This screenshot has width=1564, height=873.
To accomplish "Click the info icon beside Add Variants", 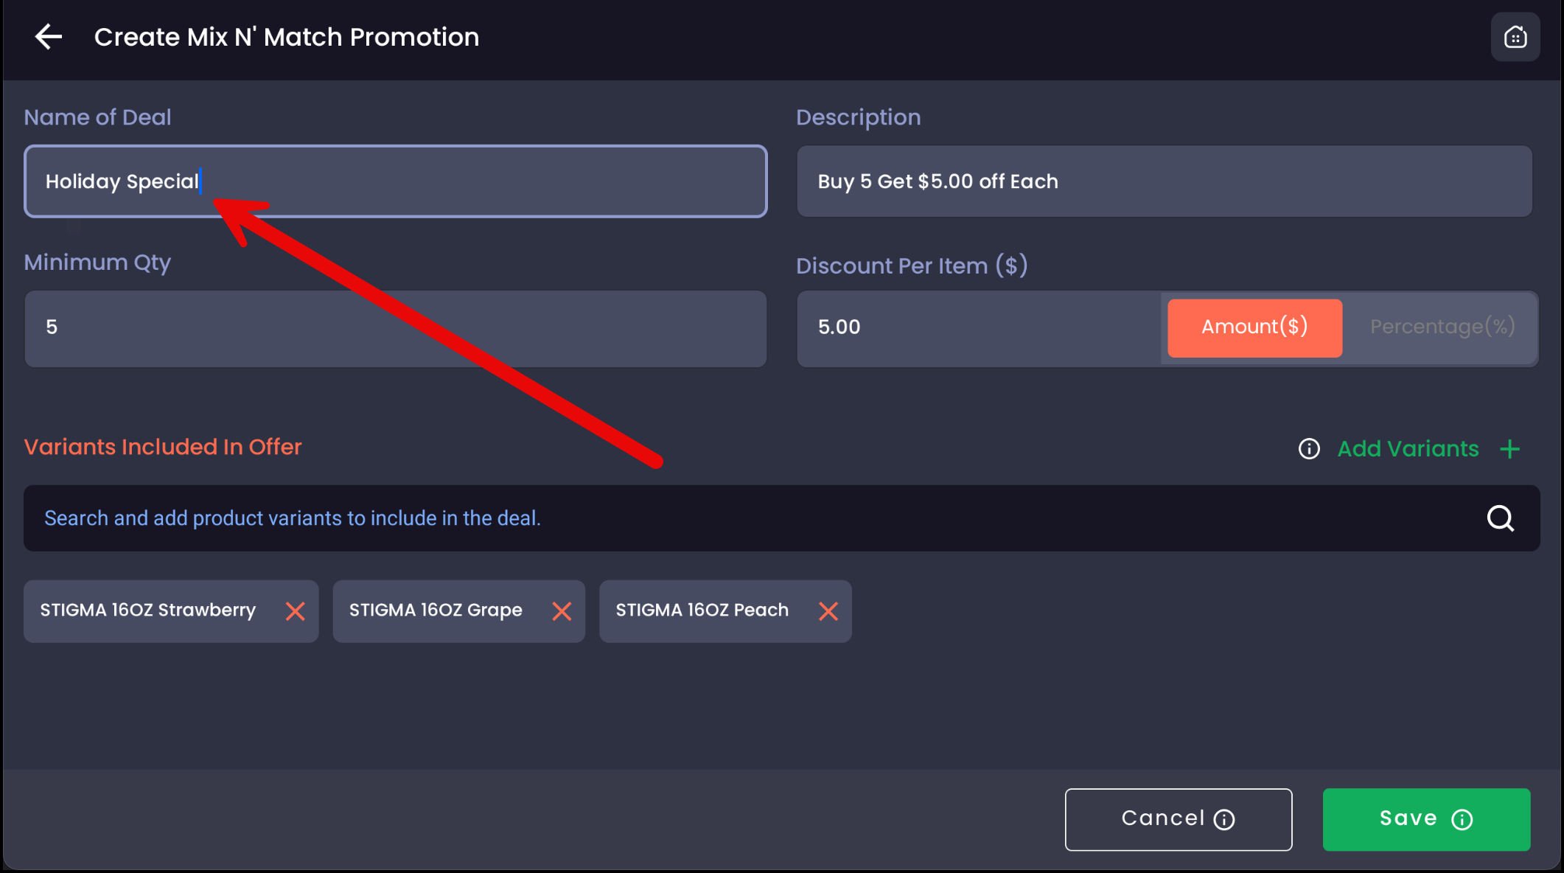I will (x=1309, y=448).
